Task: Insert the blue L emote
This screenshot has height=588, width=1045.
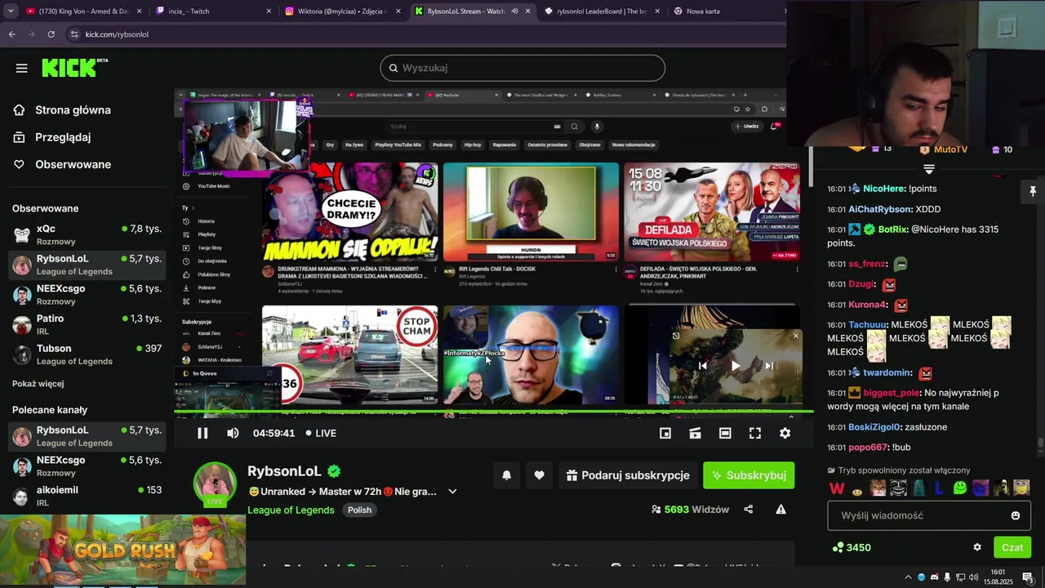Action: click(939, 488)
